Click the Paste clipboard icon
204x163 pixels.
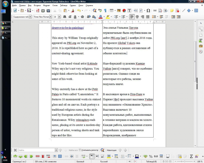(65, 11)
